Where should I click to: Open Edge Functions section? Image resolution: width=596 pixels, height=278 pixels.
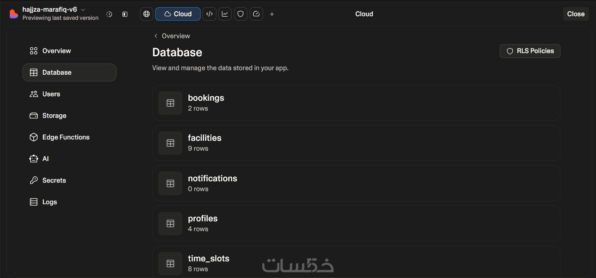[x=66, y=137]
